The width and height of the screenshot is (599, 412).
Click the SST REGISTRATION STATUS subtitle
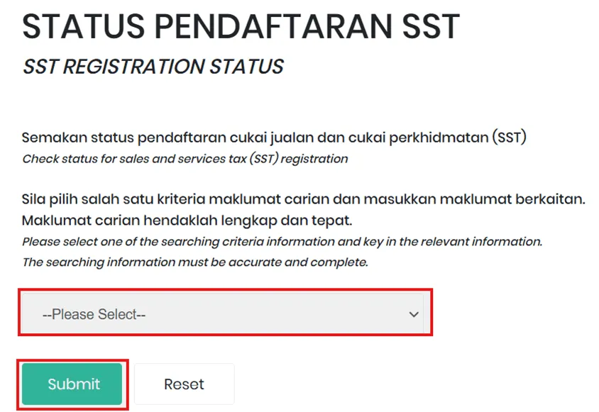tap(153, 67)
